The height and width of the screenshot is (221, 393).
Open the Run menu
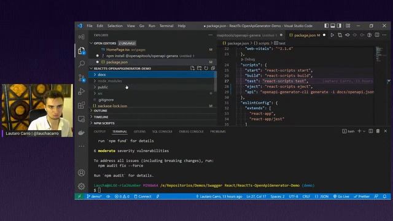152,26
